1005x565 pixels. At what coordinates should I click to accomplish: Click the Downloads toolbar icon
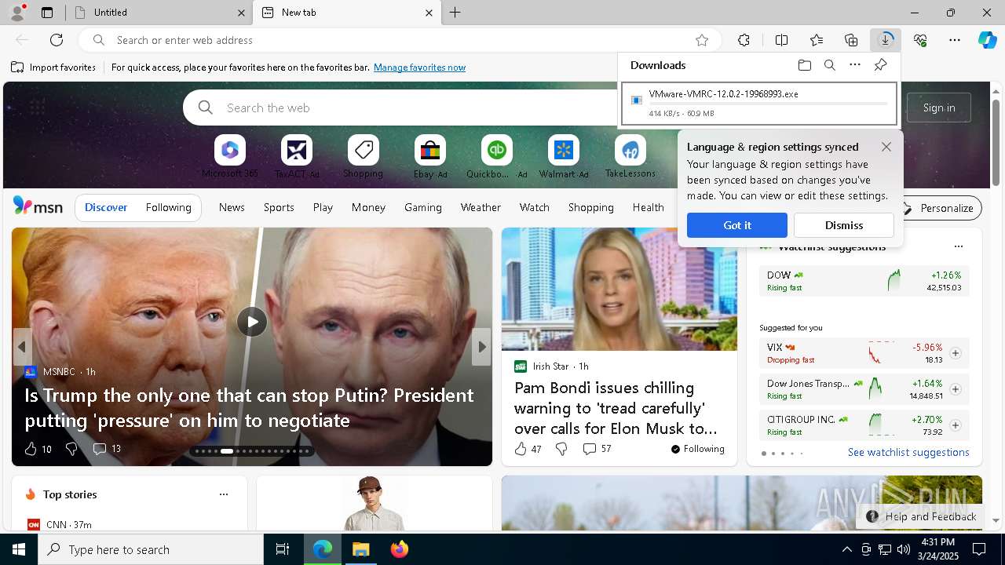[886, 40]
